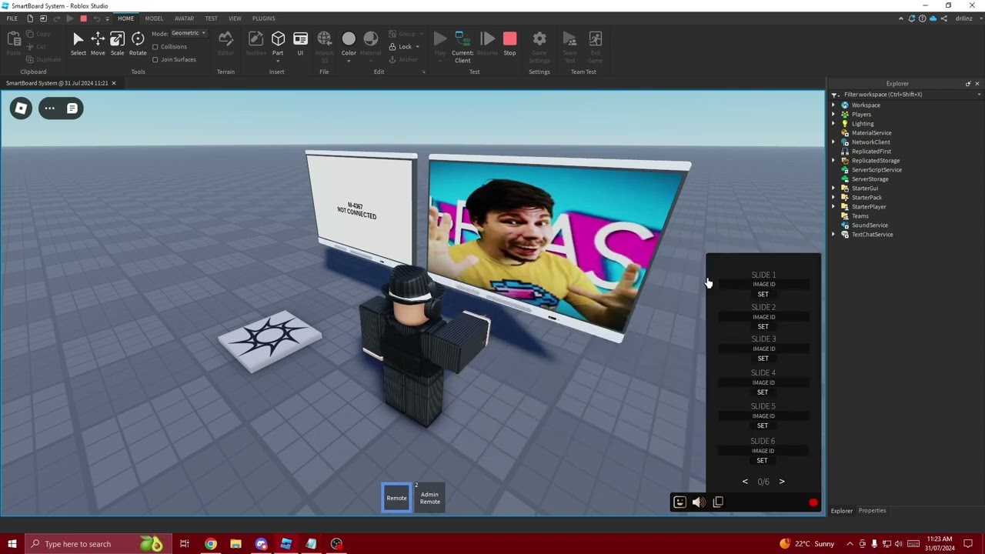The width and height of the screenshot is (985, 554).
Task: Enable the Collisions checkbox
Action: 155,47
